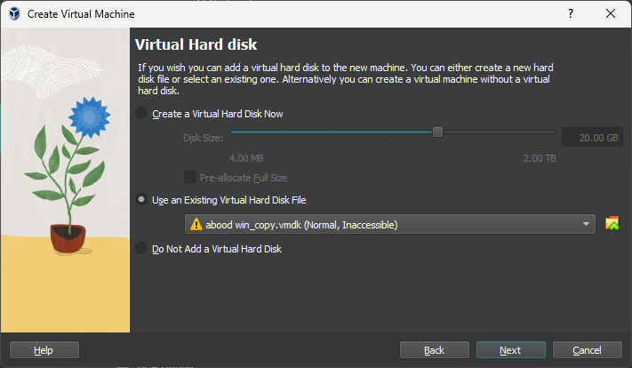This screenshot has height=368, width=632.
Task: Click the Disk Size slider handle
Action: (x=437, y=132)
